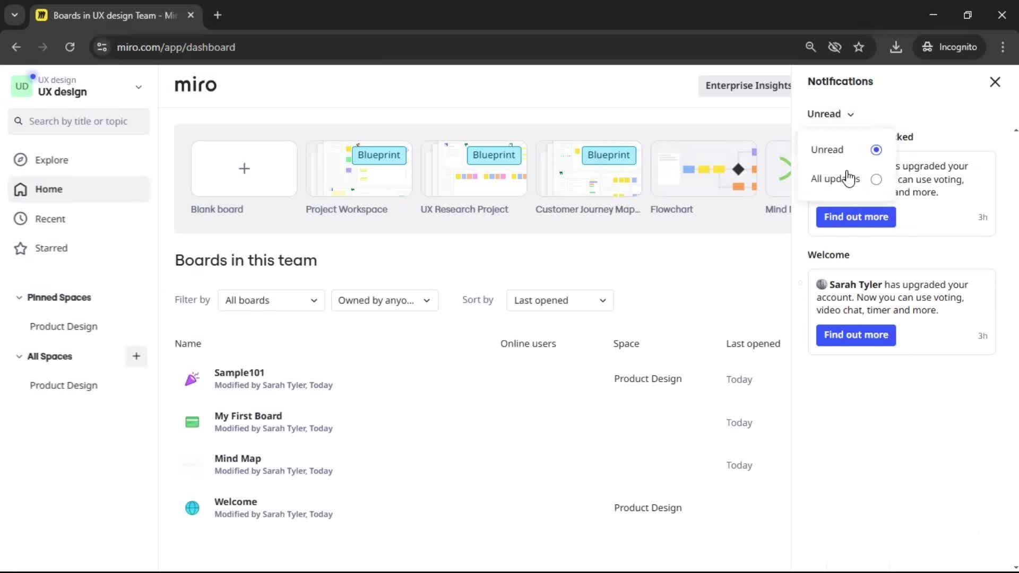Select the All updates radio button

876,180
